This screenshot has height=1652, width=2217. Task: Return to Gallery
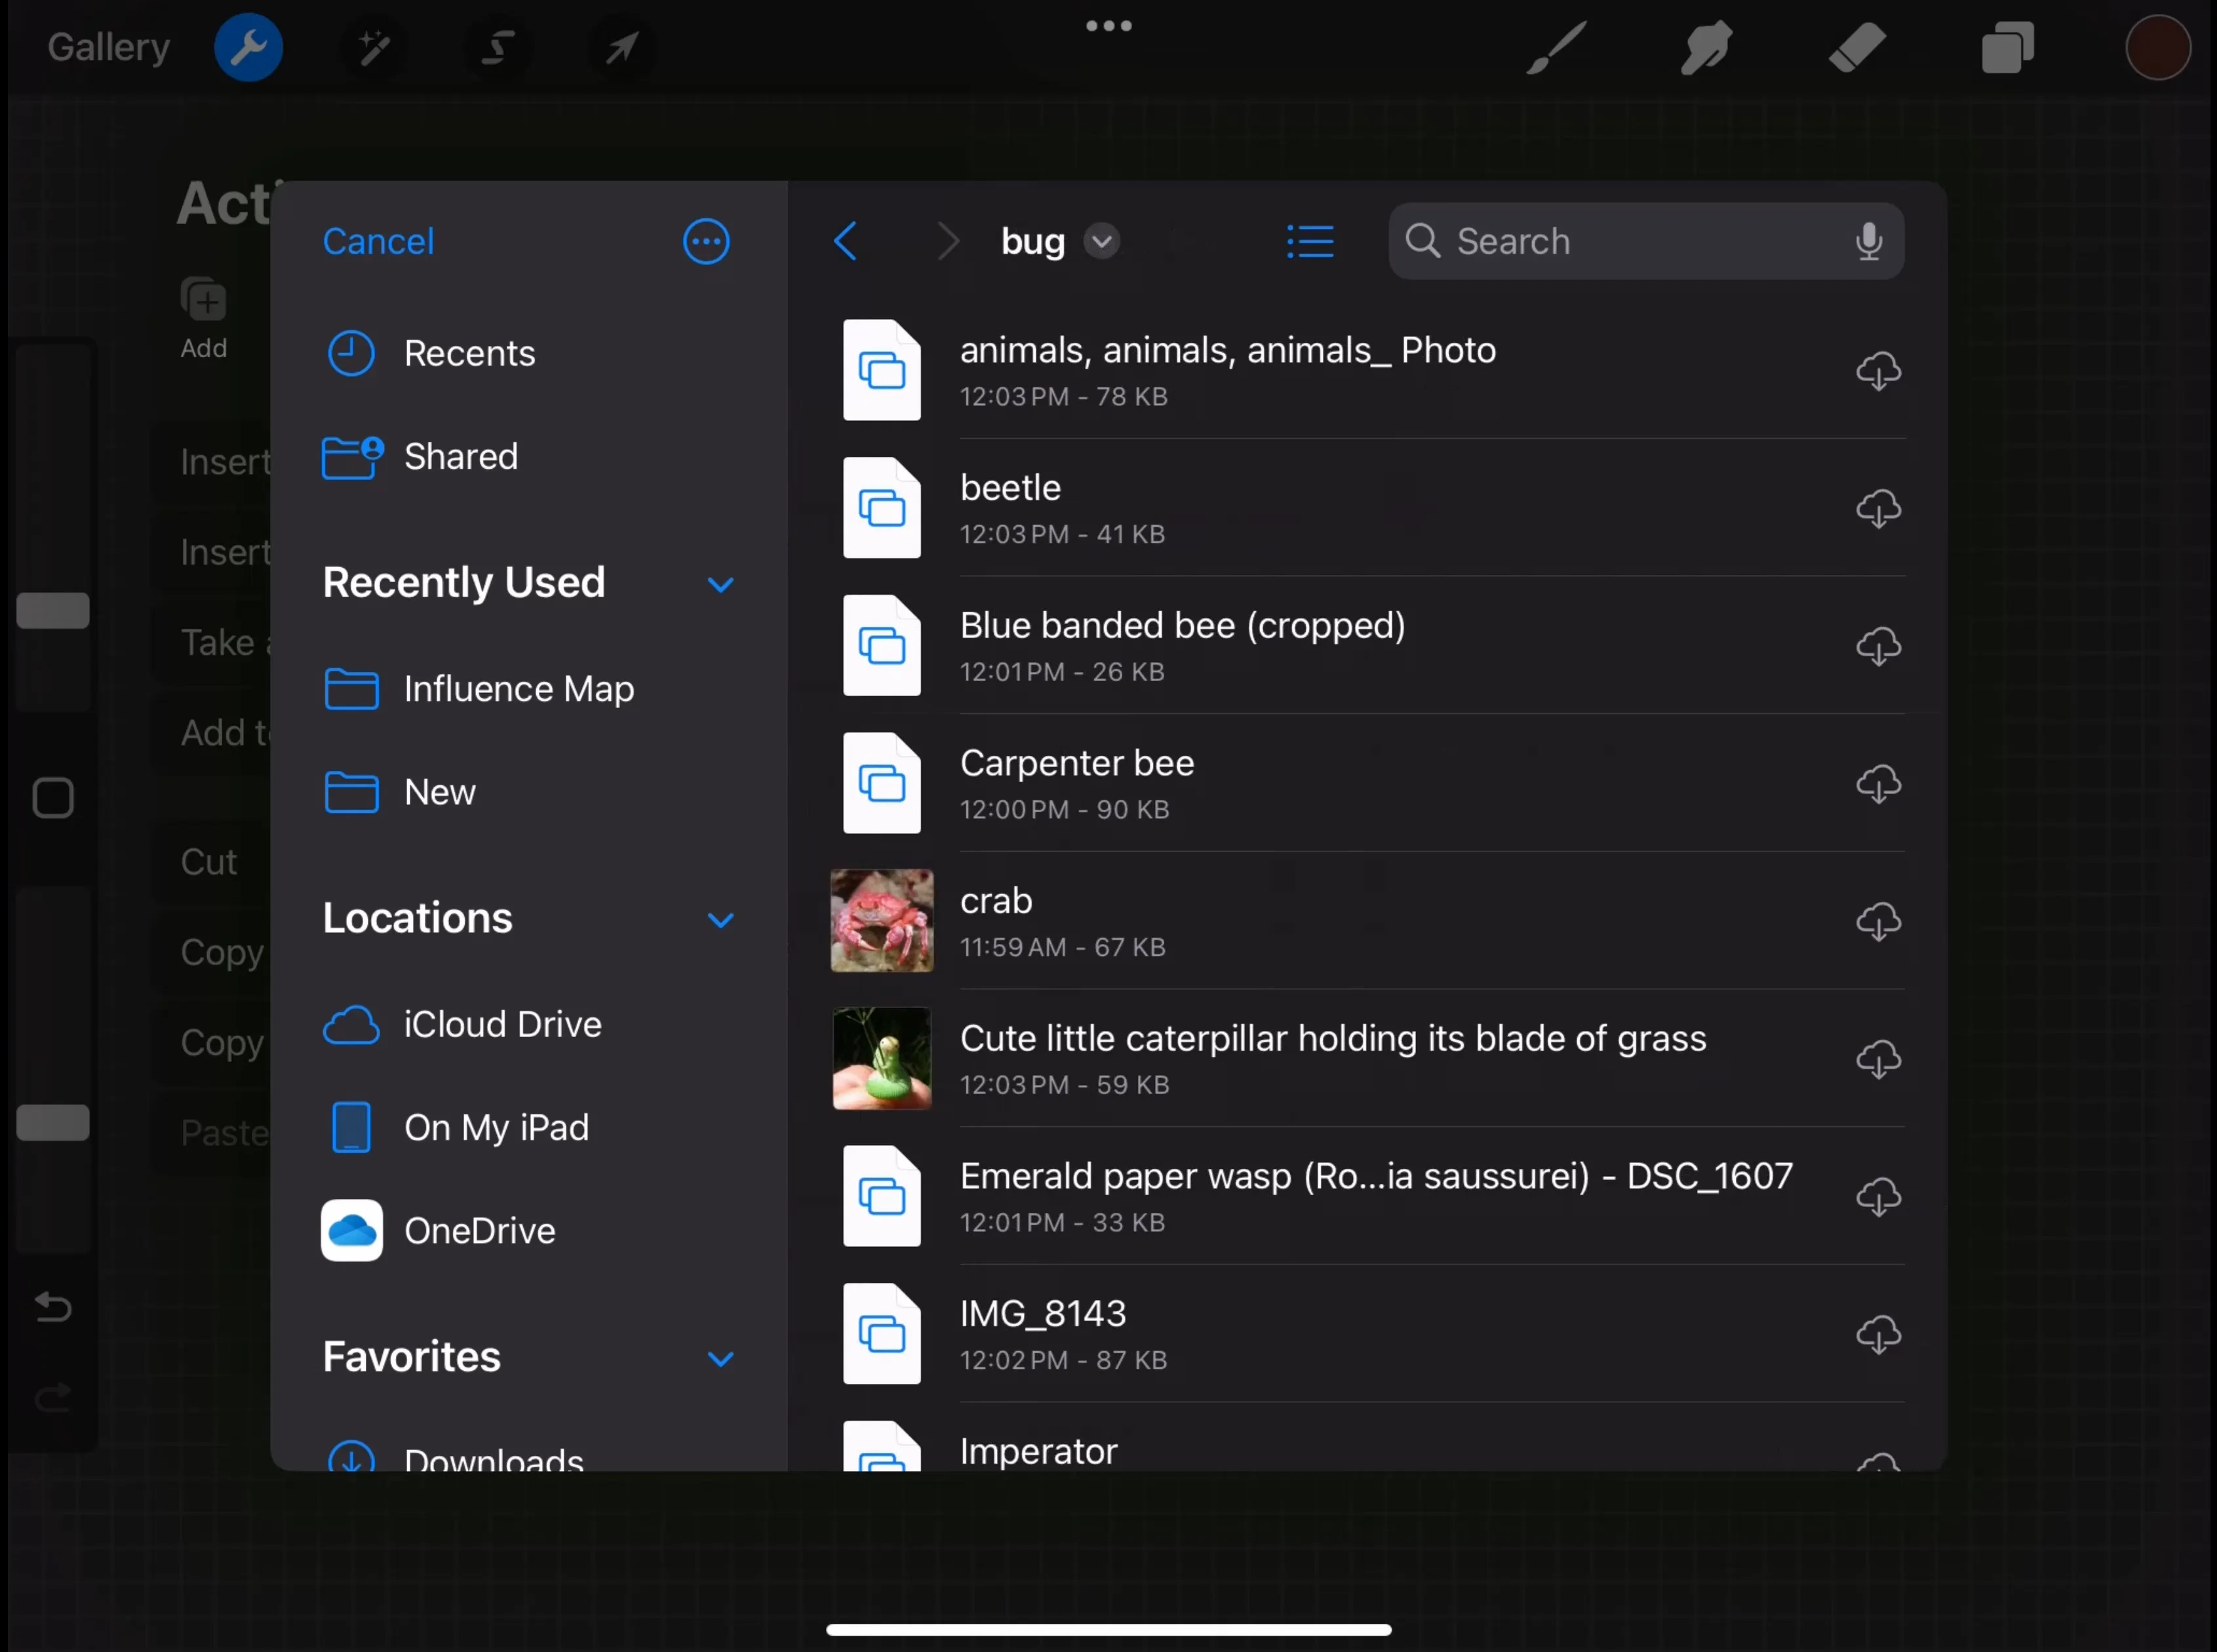point(108,47)
